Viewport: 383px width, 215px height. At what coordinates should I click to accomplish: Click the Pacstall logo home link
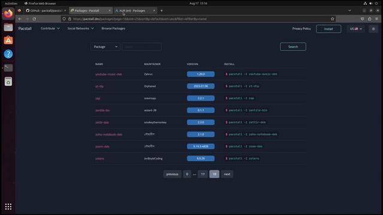25,29
